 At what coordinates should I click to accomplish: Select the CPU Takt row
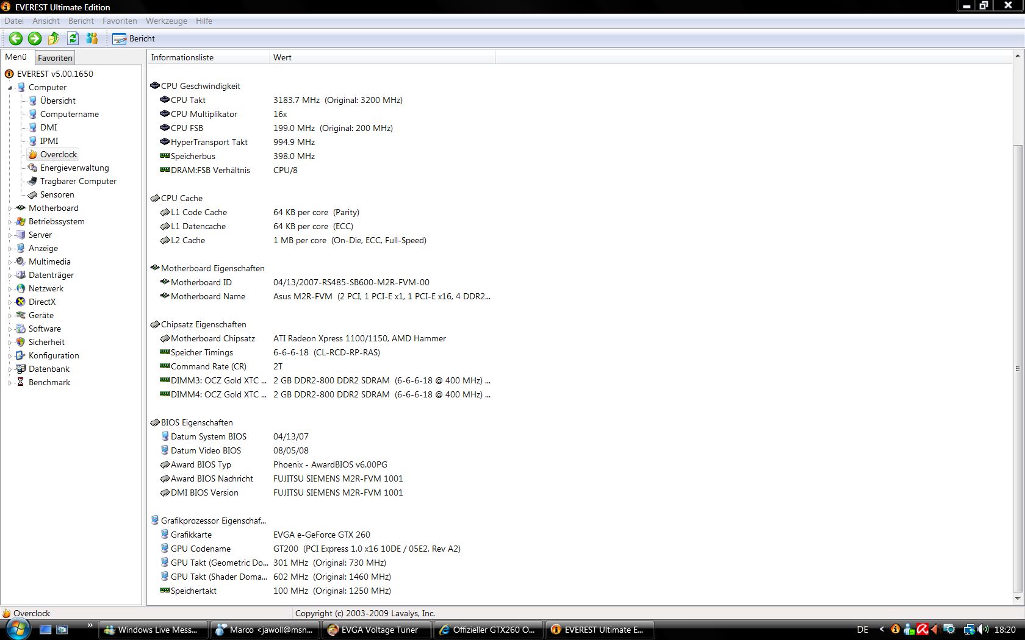coord(322,100)
